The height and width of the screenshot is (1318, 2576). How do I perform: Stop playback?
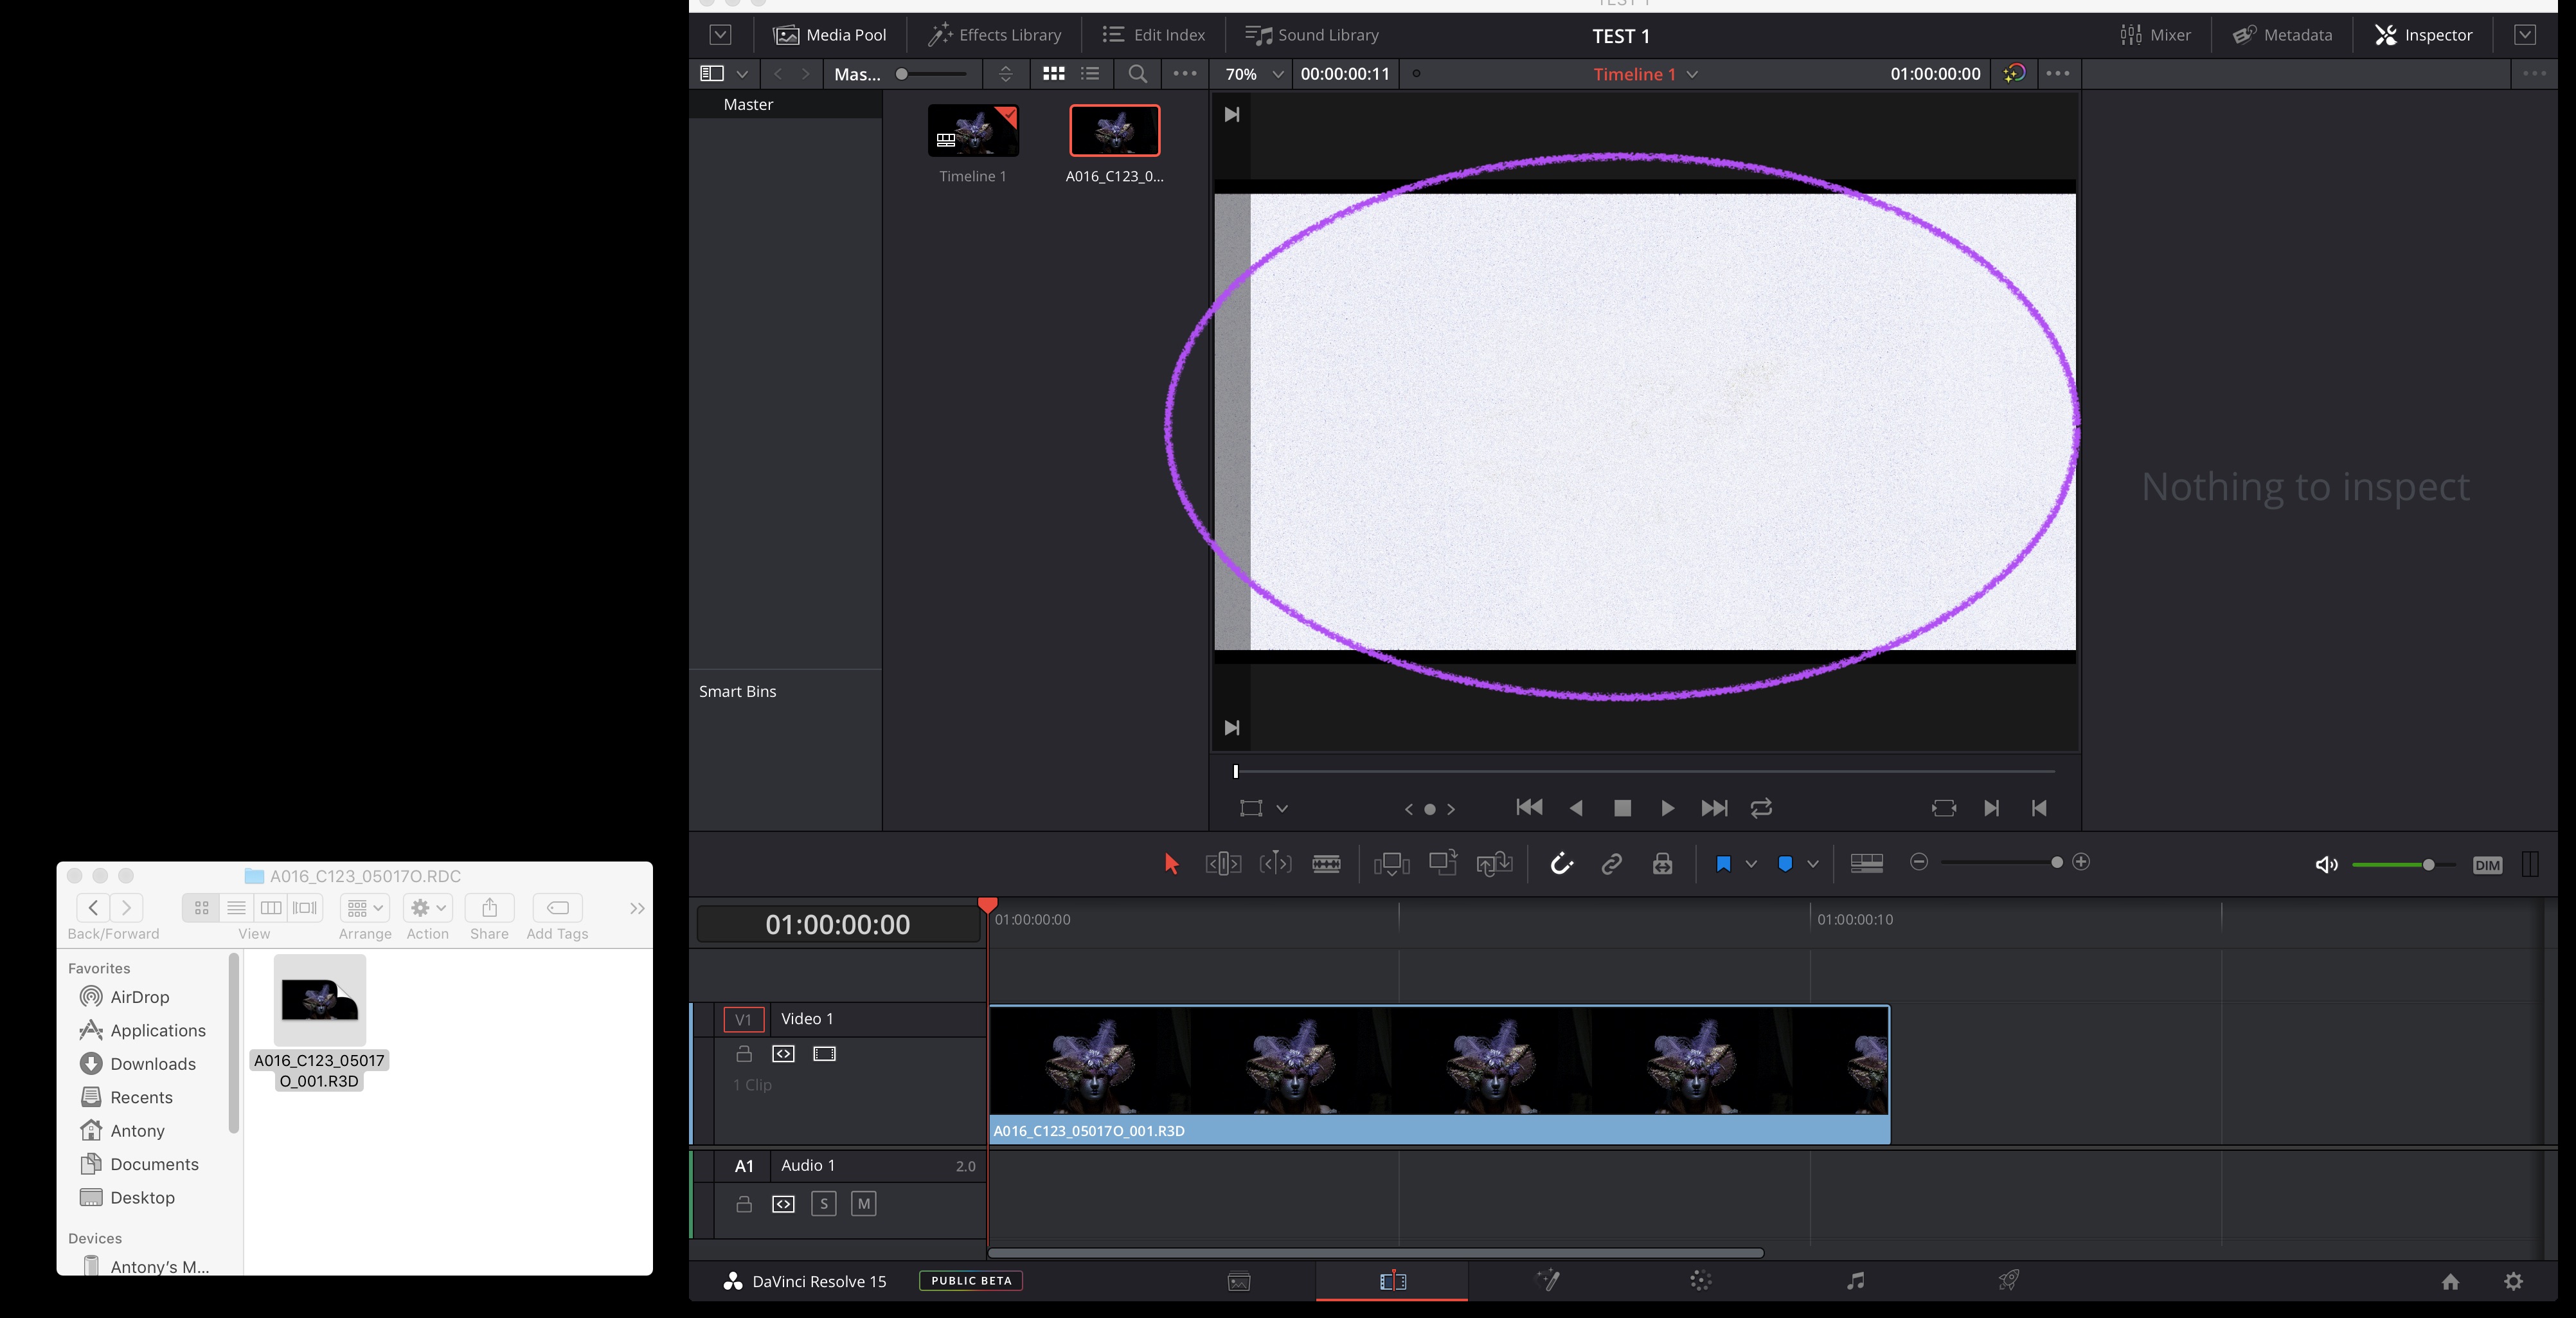[1622, 808]
